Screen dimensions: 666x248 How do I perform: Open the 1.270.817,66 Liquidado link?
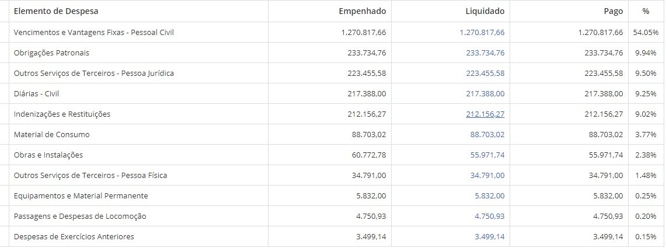482,33
